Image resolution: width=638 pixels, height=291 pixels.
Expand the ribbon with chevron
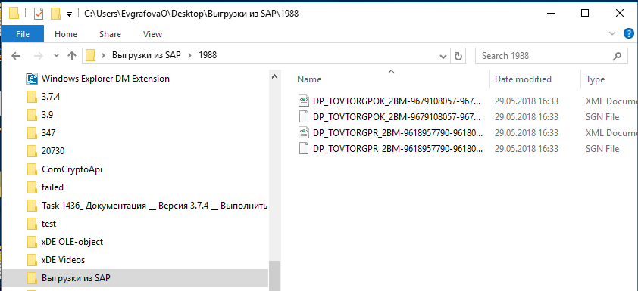point(612,33)
